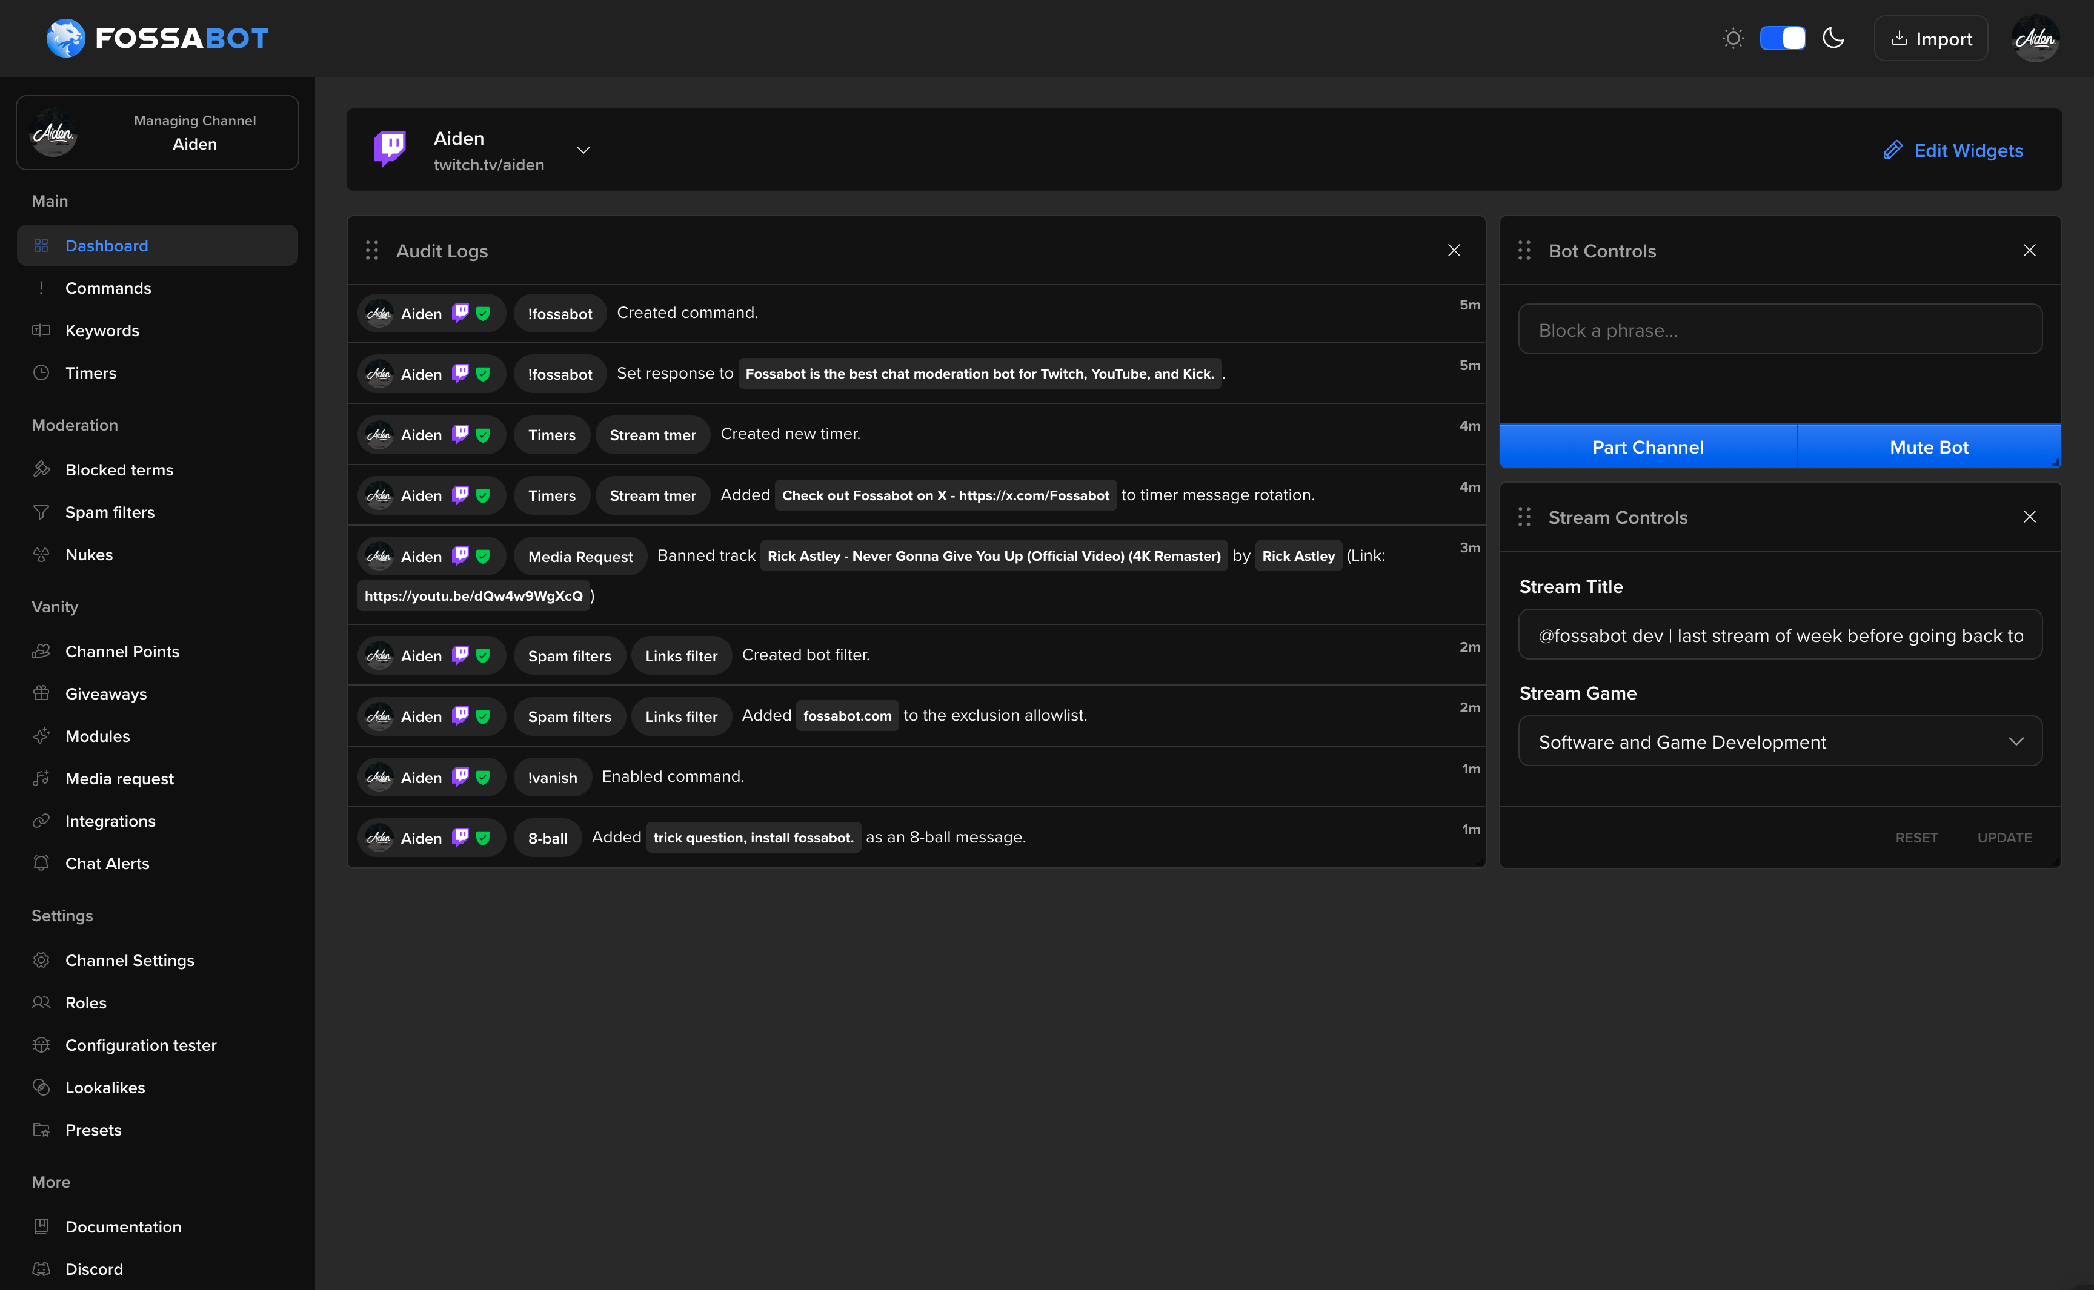
Task: Click the fossabot.com allowlist chip
Action: (x=847, y=716)
